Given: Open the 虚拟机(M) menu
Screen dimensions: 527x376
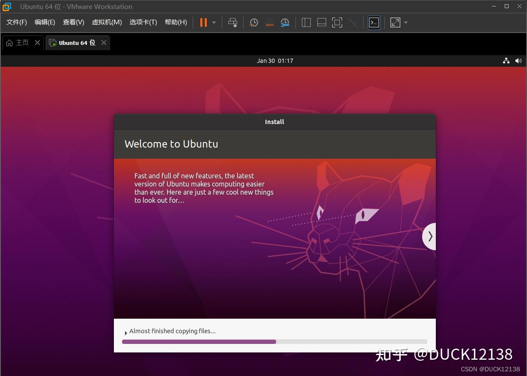Looking at the screenshot, I should pyautogui.click(x=107, y=22).
